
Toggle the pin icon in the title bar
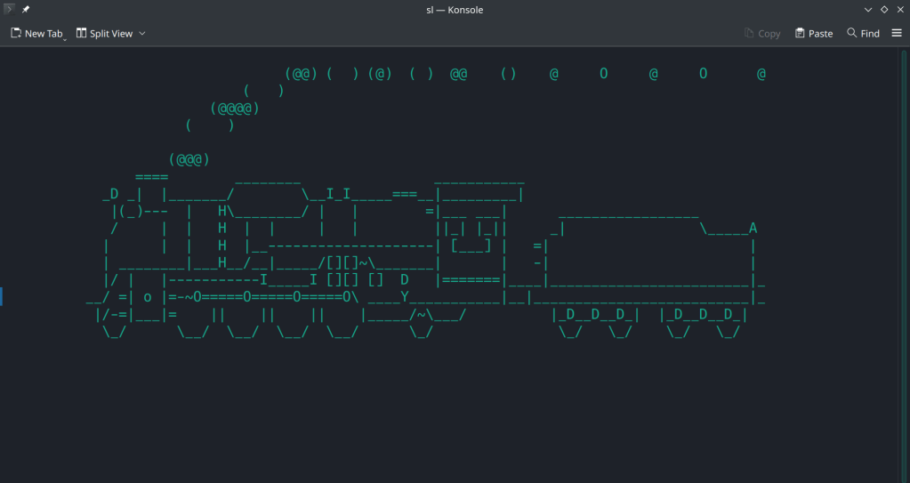[26, 9]
